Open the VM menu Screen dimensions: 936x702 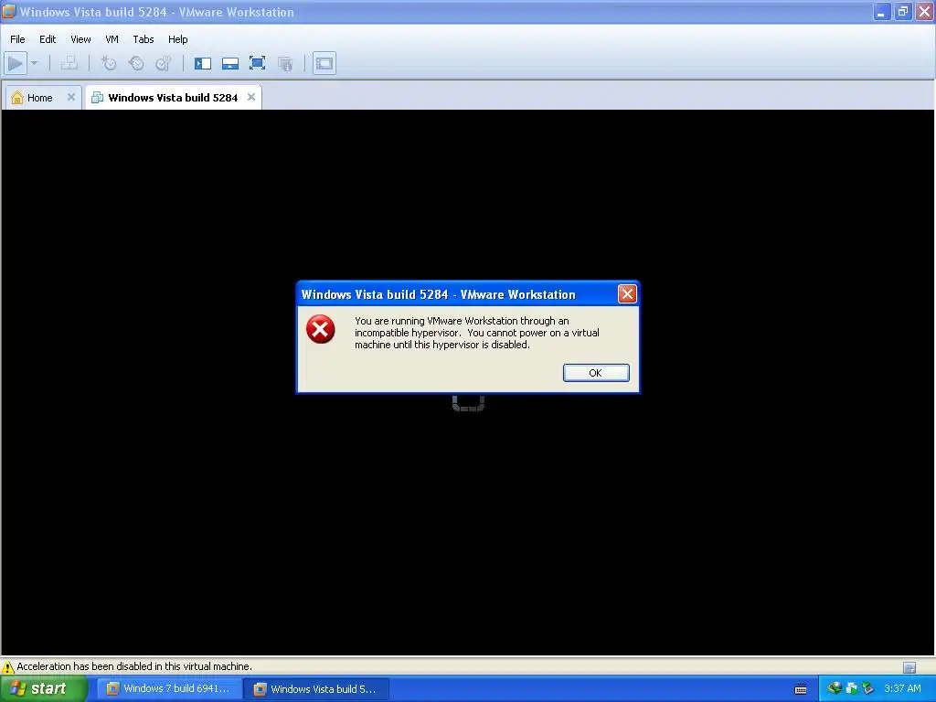[x=112, y=39]
